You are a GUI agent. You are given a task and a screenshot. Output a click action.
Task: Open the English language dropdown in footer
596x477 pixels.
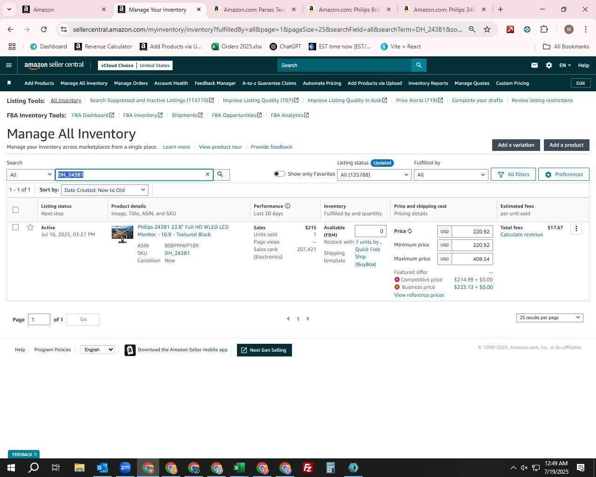coord(97,350)
